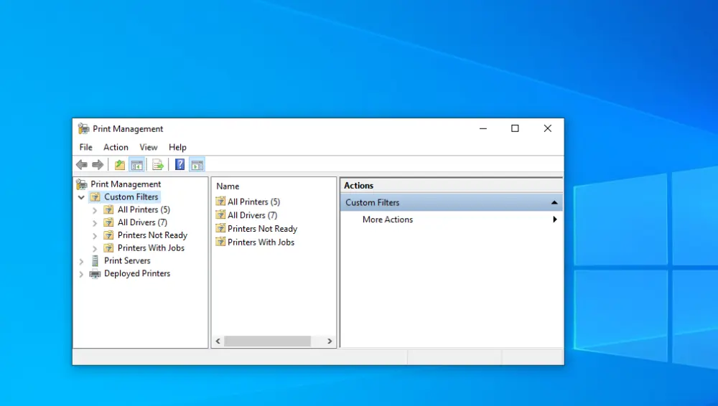The width and height of the screenshot is (718, 406).
Task: Click the Forward arrow toolbar icon
Action: click(98, 165)
